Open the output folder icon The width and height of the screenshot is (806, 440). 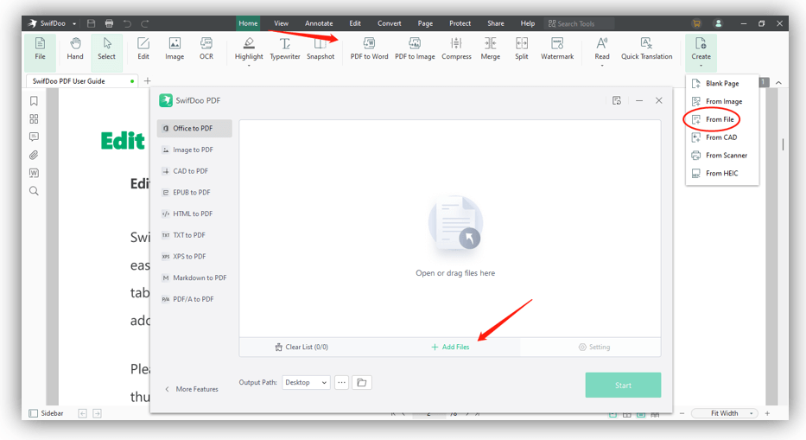pos(362,382)
